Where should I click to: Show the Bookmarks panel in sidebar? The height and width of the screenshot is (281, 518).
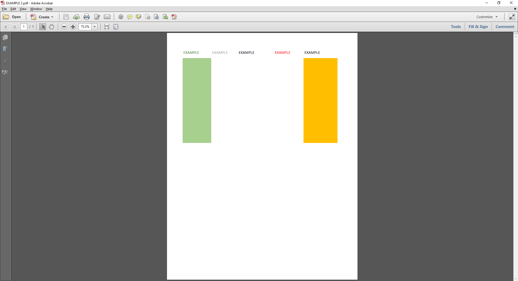point(5,49)
